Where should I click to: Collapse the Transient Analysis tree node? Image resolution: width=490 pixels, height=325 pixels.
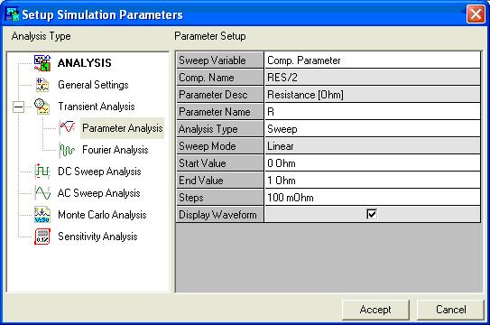point(18,107)
